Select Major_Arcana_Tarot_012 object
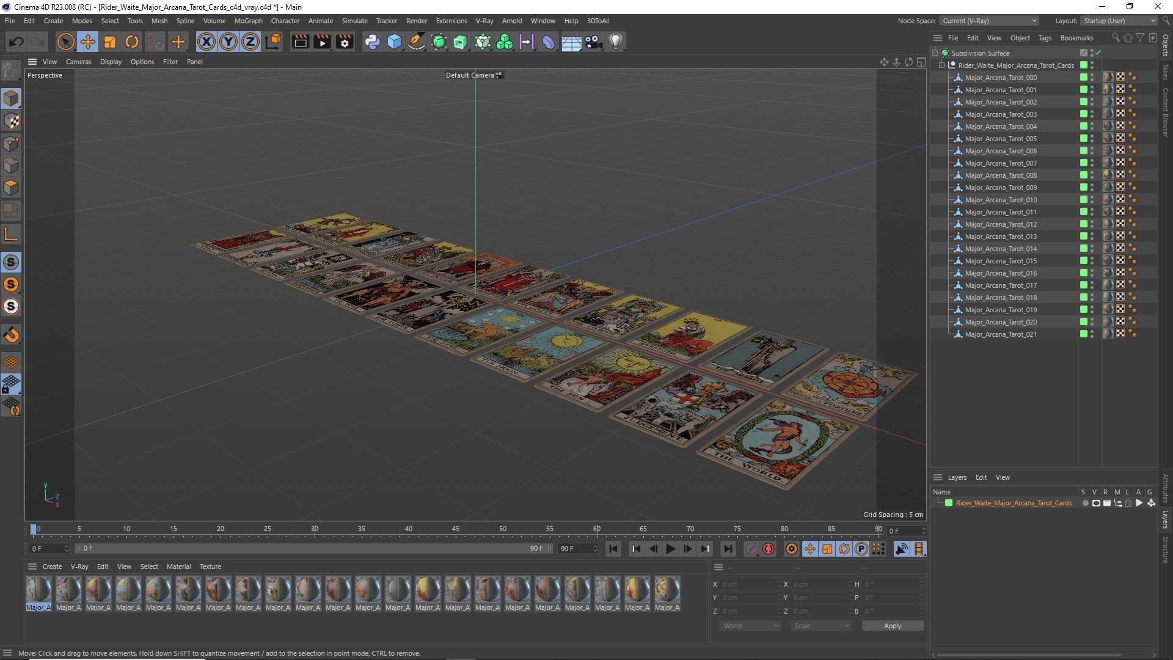1173x660 pixels. [1001, 224]
